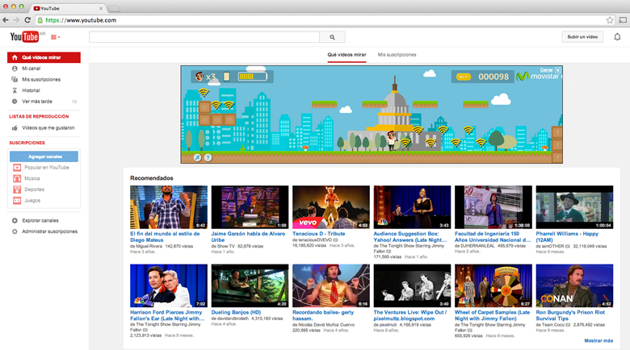
Task: Click the game banner help question icon
Action: point(208,158)
